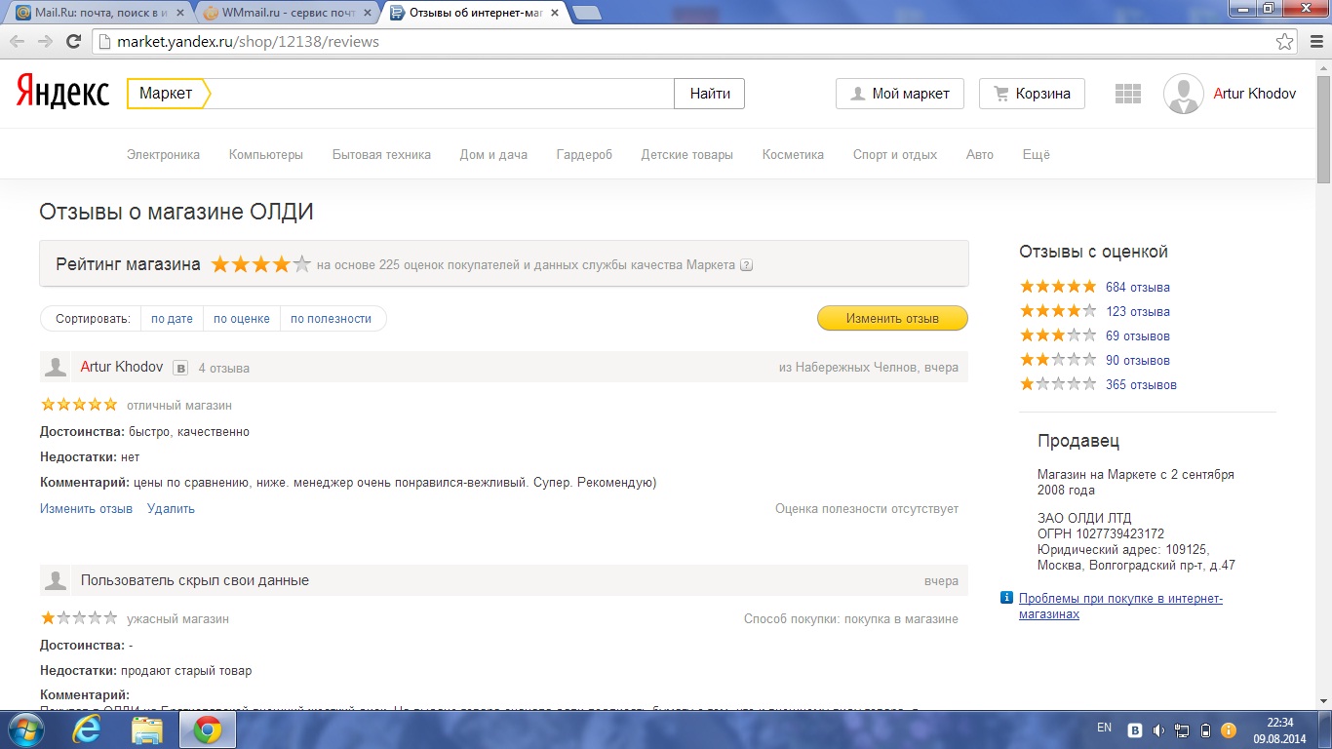Open the Детские товары category
This screenshot has width=1332, height=749.
687,154
